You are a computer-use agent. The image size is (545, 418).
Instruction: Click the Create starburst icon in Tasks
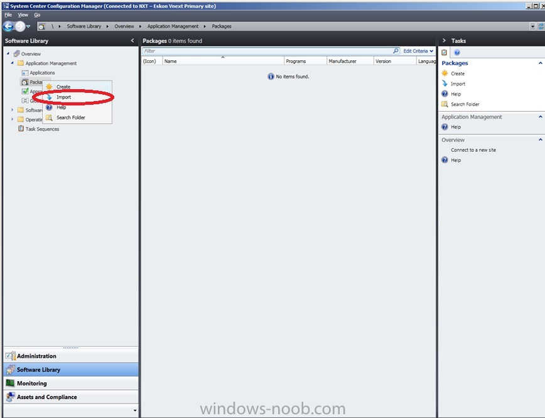445,73
